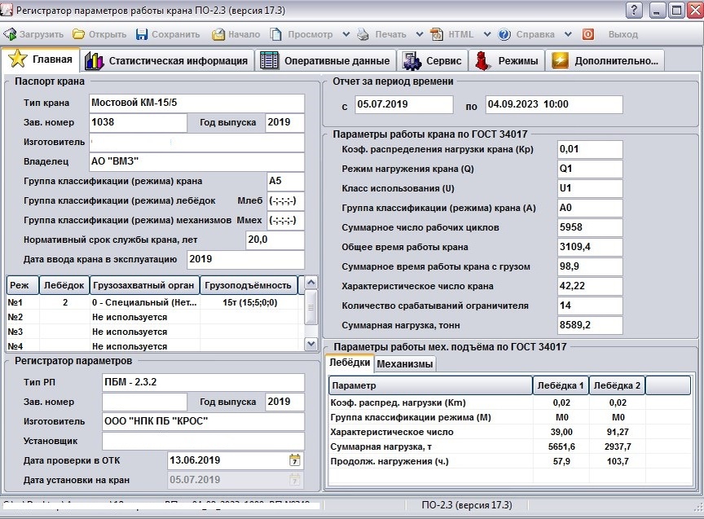
Task: Click the Лебёдка 1 column header
Action: tap(561, 385)
